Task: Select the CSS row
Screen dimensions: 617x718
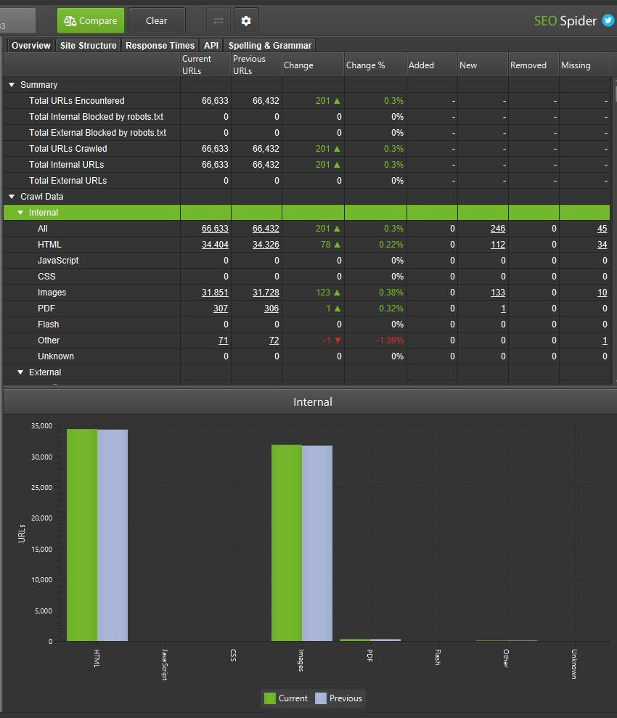Action: click(306, 276)
